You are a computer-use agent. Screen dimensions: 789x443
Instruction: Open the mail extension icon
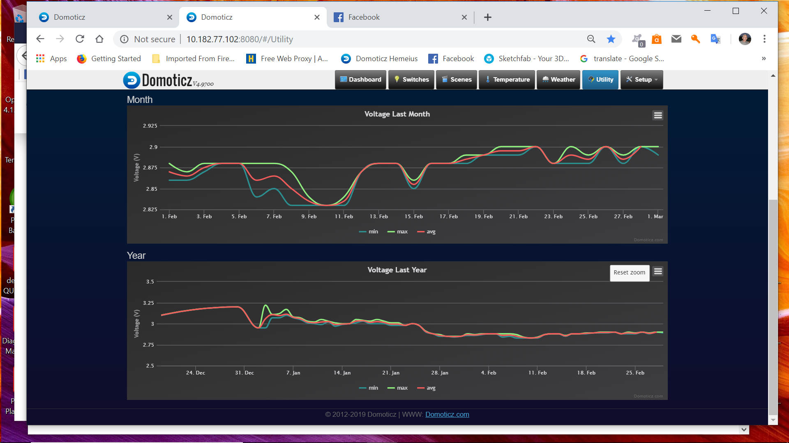(x=676, y=39)
